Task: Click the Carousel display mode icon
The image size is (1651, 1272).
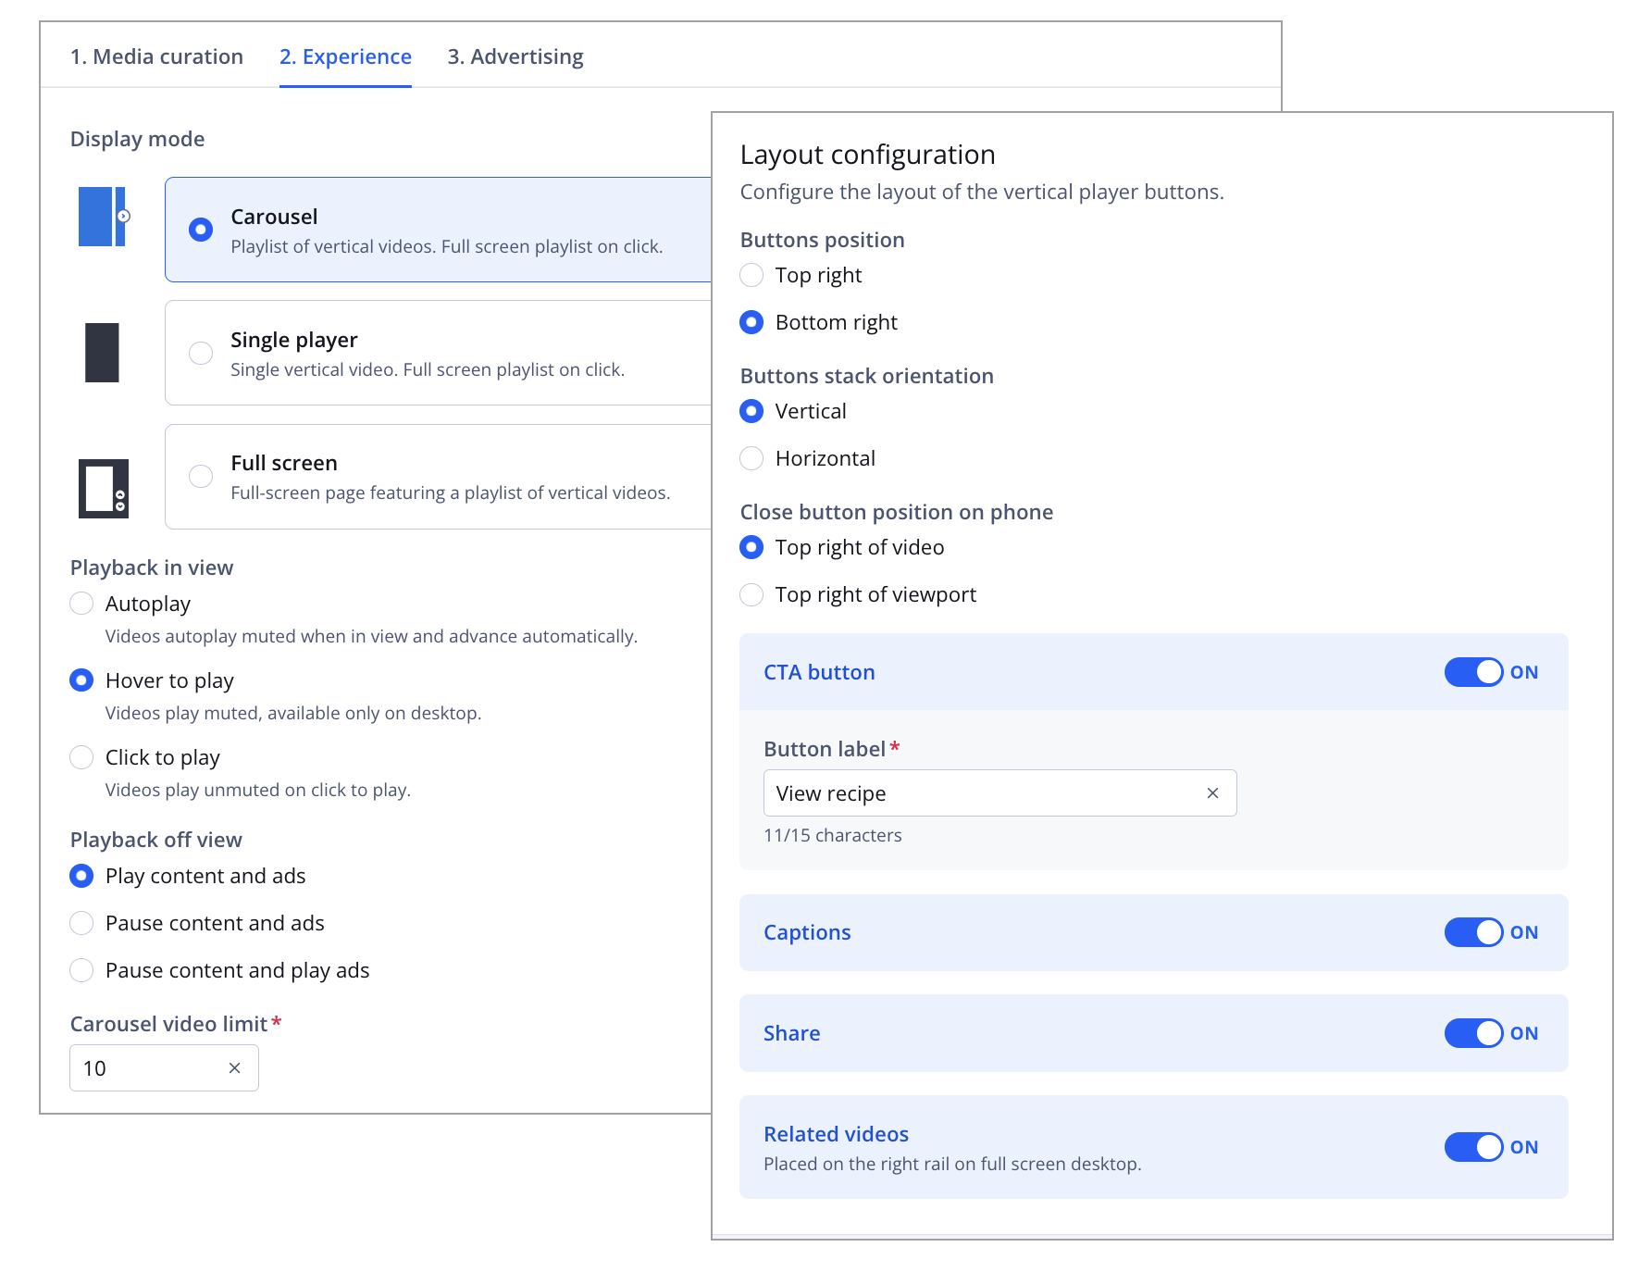Action: click(x=104, y=217)
